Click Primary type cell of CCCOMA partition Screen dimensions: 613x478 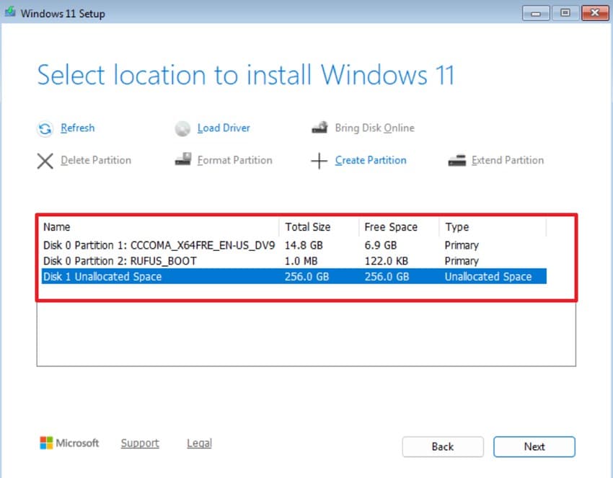pos(462,245)
